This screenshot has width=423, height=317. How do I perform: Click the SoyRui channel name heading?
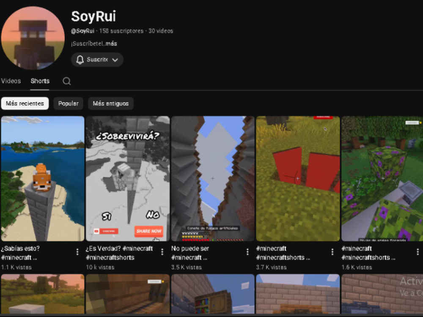[93, 16]
